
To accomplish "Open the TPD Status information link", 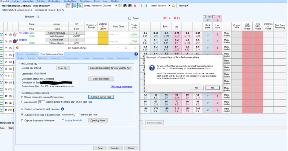I will [x=121, y=87].
